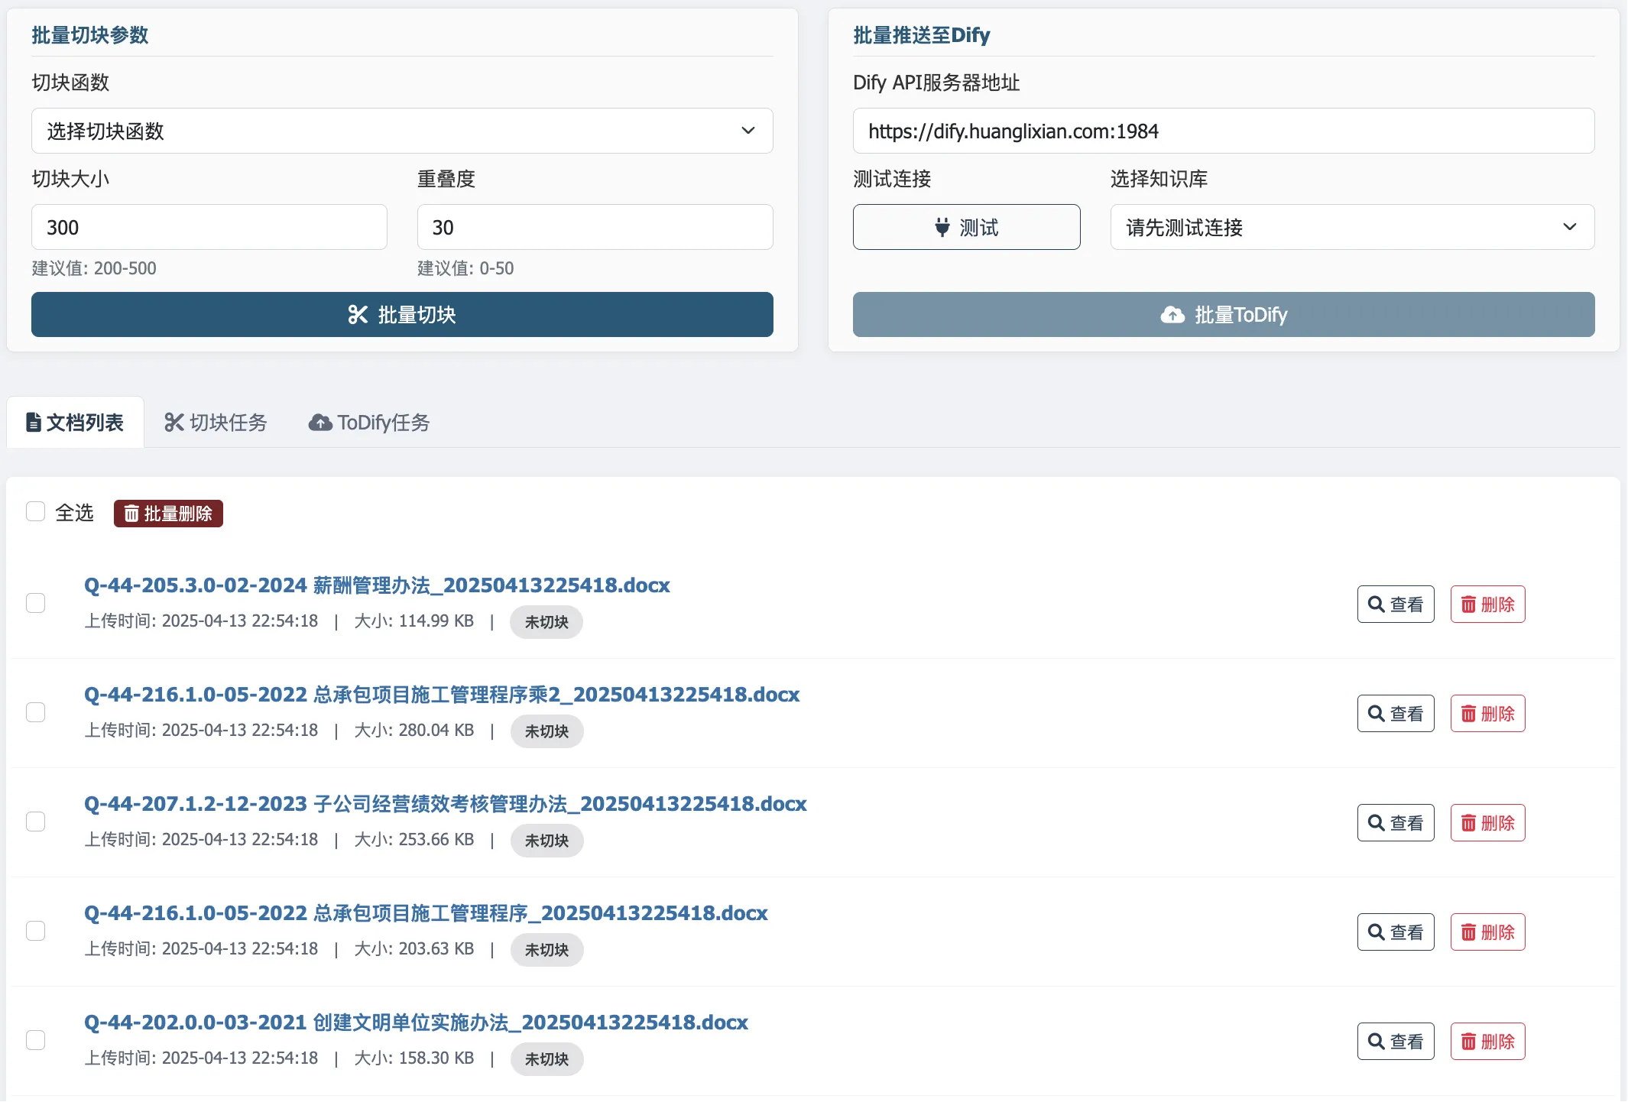Click magnifier icon for 总承包项目施工管理程序乘2 row

pyautogui.click(x=1377, y=714)
